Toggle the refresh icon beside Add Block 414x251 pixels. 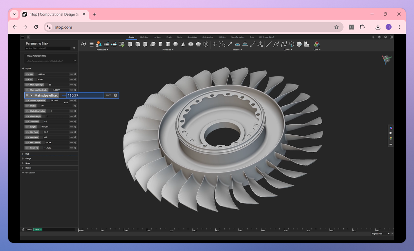click(x=74, y=48)
